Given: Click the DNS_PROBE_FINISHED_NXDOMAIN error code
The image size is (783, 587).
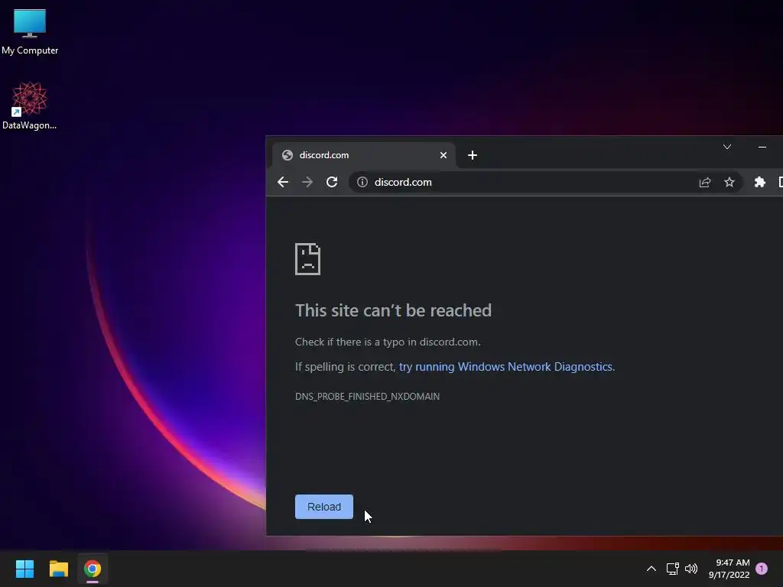Looking at the screenshot, I should tap(368, 397).
